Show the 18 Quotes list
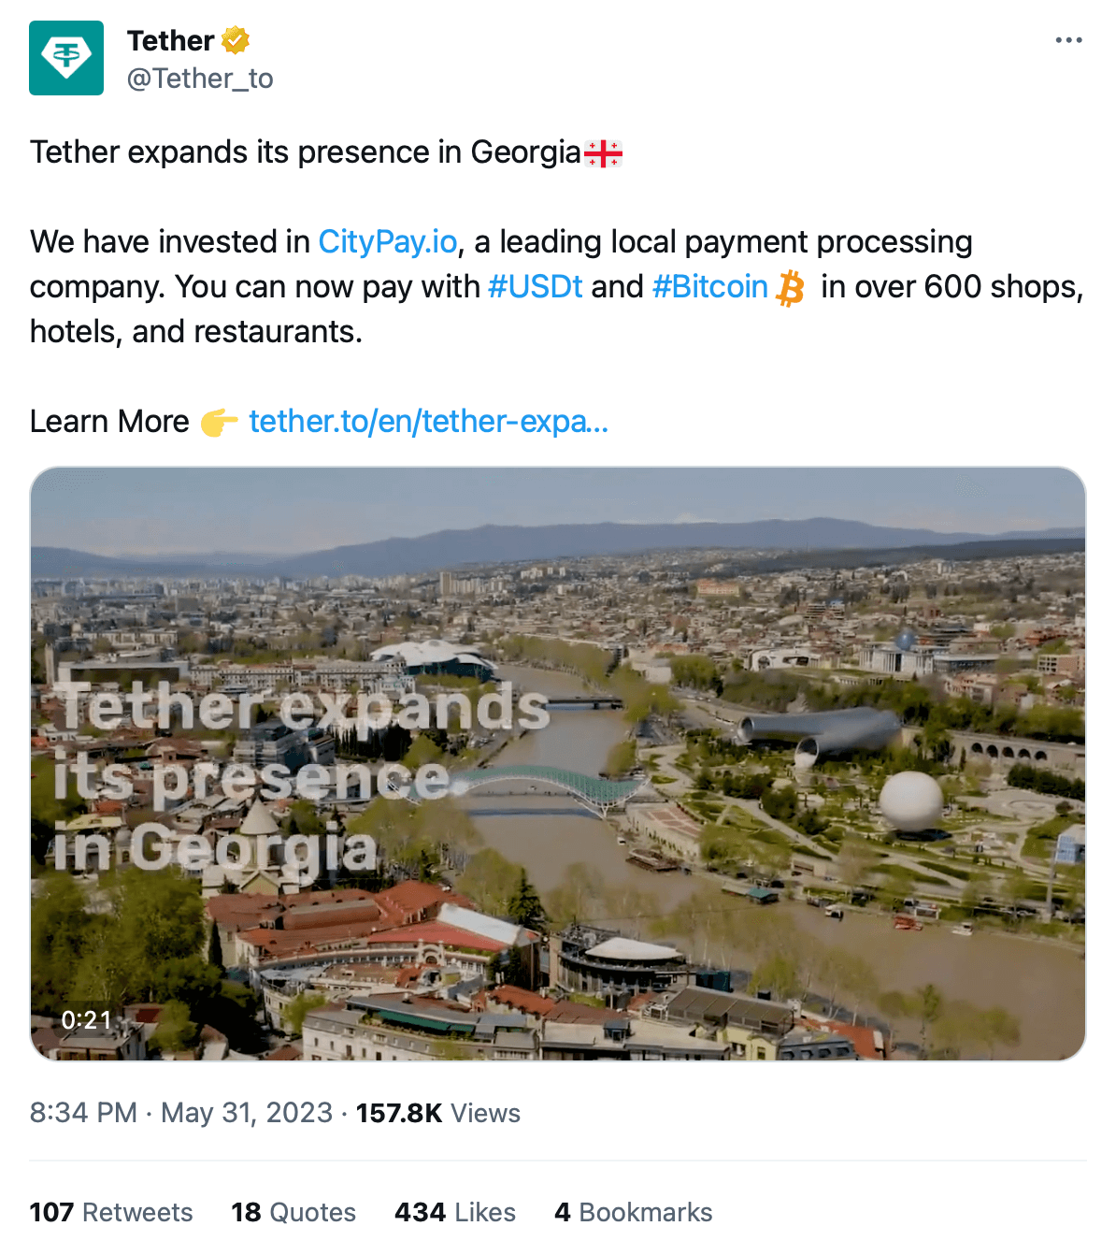This screenshot has height=1255, width=1116. [293, 1212]
